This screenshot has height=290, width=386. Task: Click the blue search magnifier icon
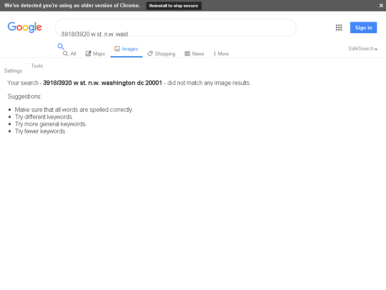click(x=61, y=46)
